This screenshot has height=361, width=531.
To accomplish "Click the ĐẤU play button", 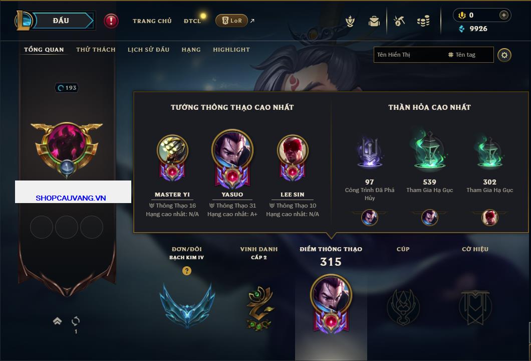I will [61, 21].
